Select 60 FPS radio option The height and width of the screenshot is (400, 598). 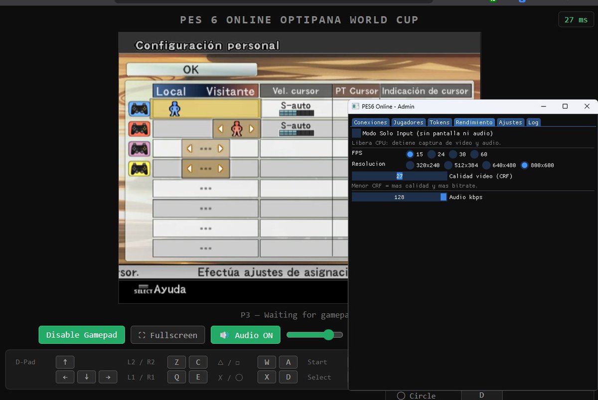(x=474, y=154)
